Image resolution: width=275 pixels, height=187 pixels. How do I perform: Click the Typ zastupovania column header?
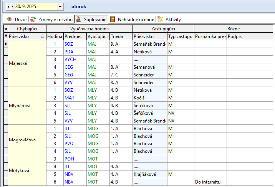coord(180,36)
